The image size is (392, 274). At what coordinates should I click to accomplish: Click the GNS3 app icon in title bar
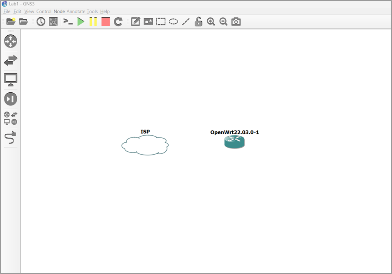click(x=5, y=4)
